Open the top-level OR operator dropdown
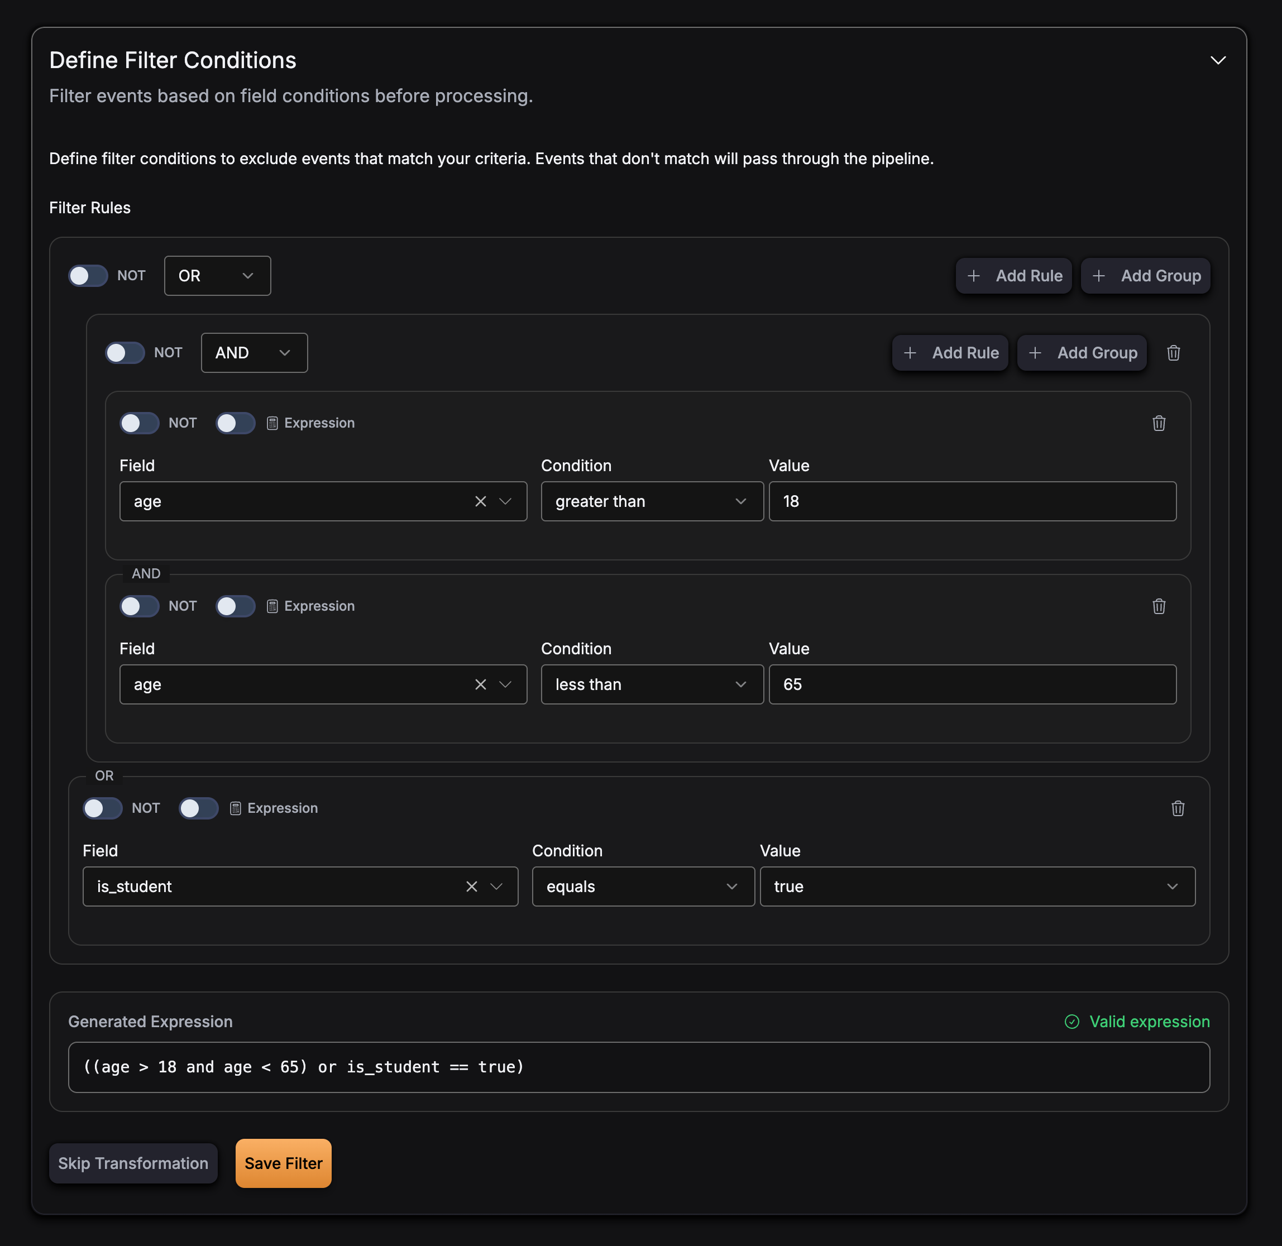The height and width of the screenshot is (1246, 1282). [x=217, y=276]
